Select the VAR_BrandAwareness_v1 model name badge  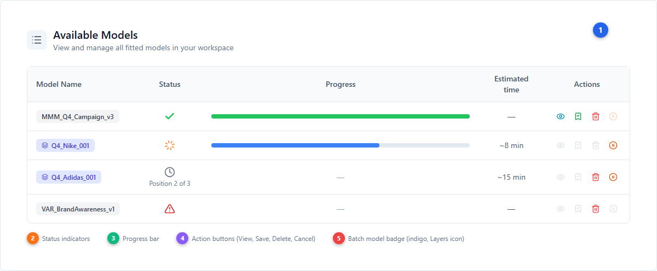coord(78,209)
